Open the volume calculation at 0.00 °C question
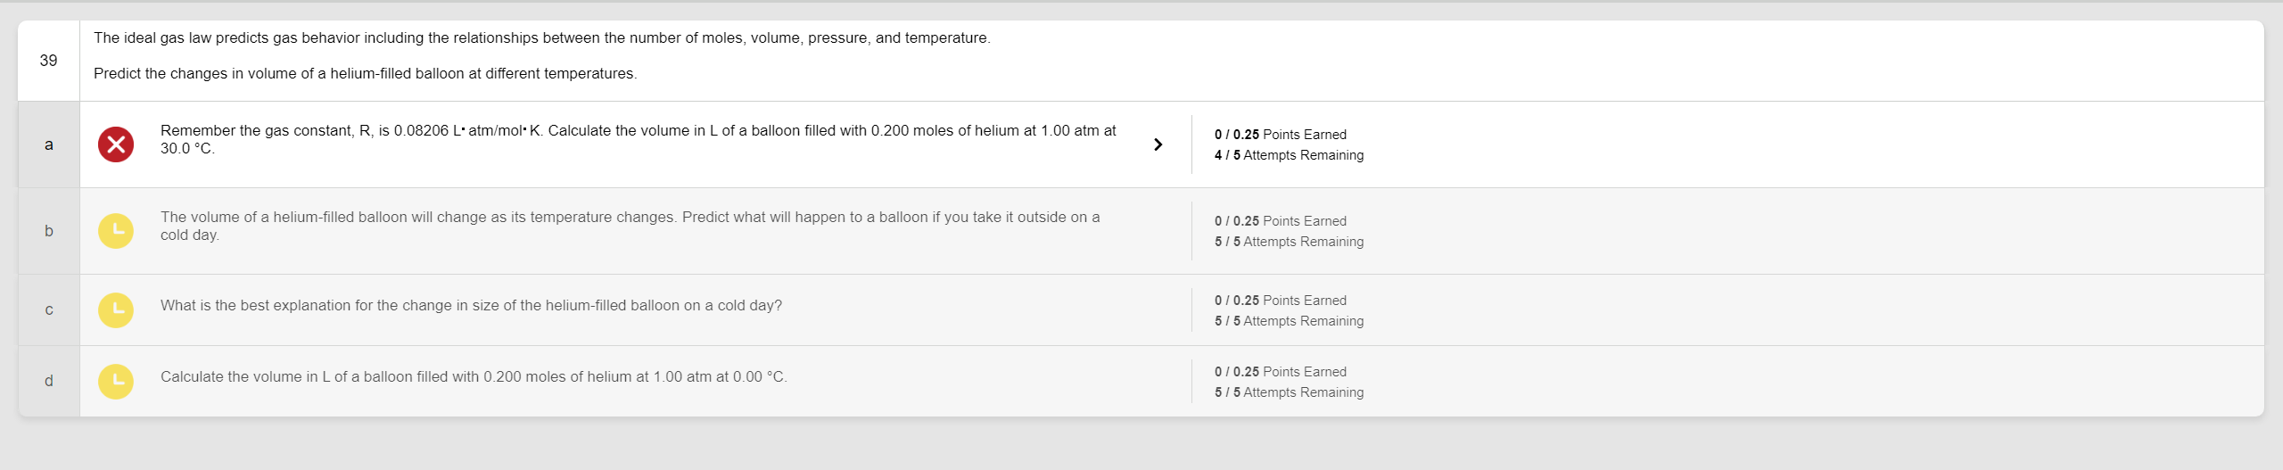 [x=474, y=376]
